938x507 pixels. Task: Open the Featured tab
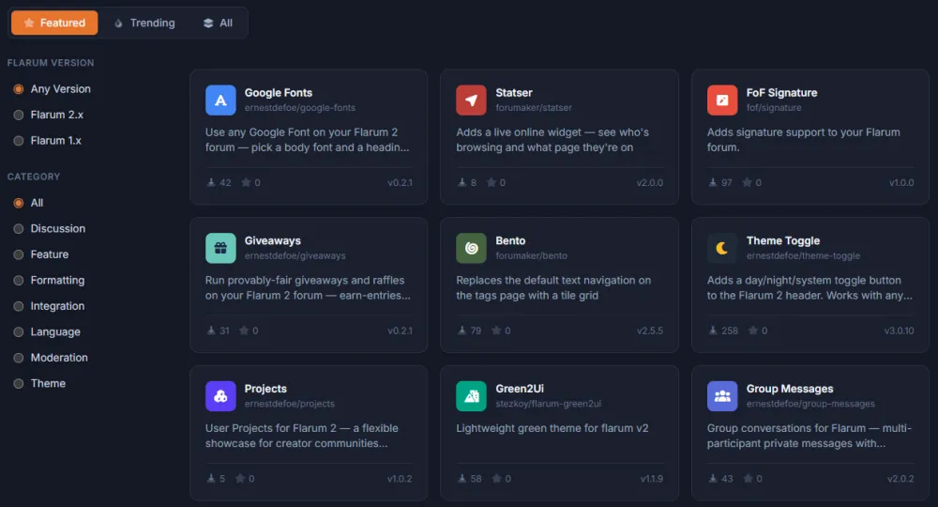[x=54, y=23]
